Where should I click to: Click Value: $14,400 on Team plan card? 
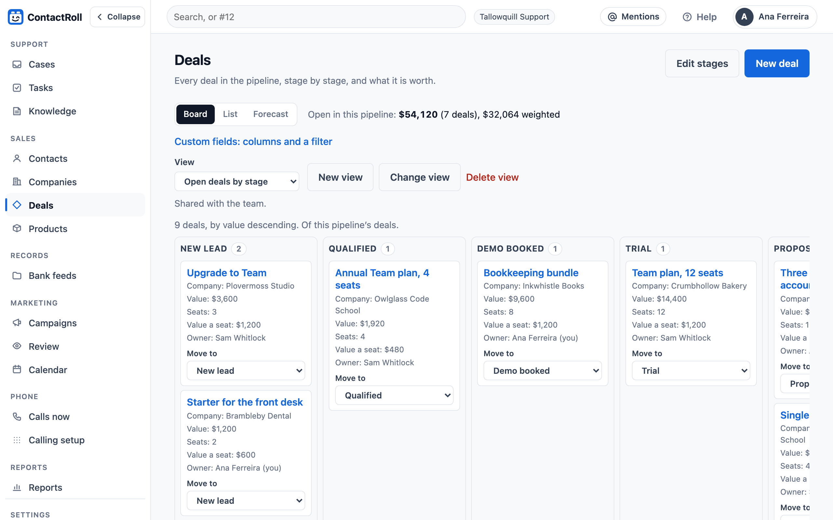point(659,299)
